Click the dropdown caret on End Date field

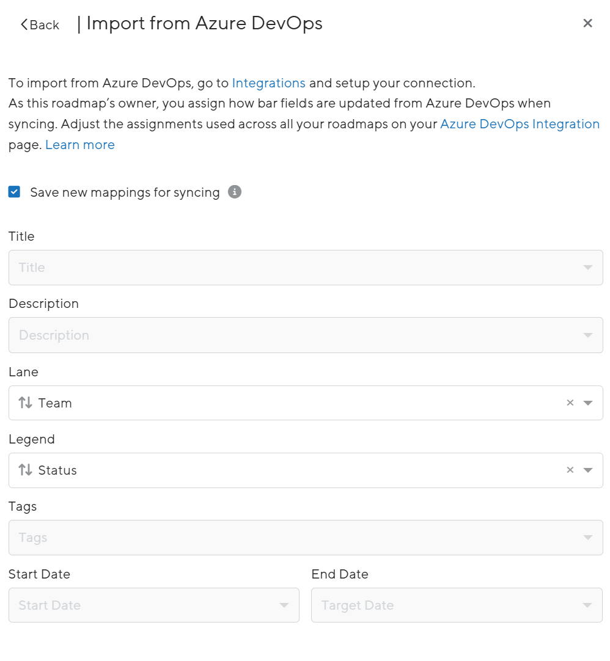pos(587,605)
